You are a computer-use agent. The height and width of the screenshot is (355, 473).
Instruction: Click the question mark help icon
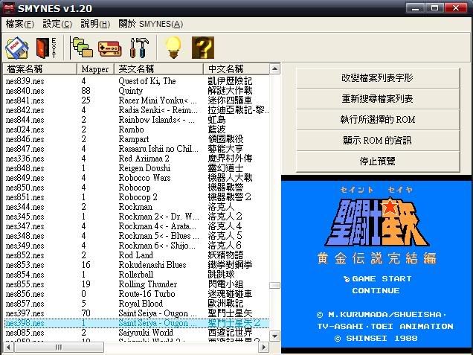[202, 48]
